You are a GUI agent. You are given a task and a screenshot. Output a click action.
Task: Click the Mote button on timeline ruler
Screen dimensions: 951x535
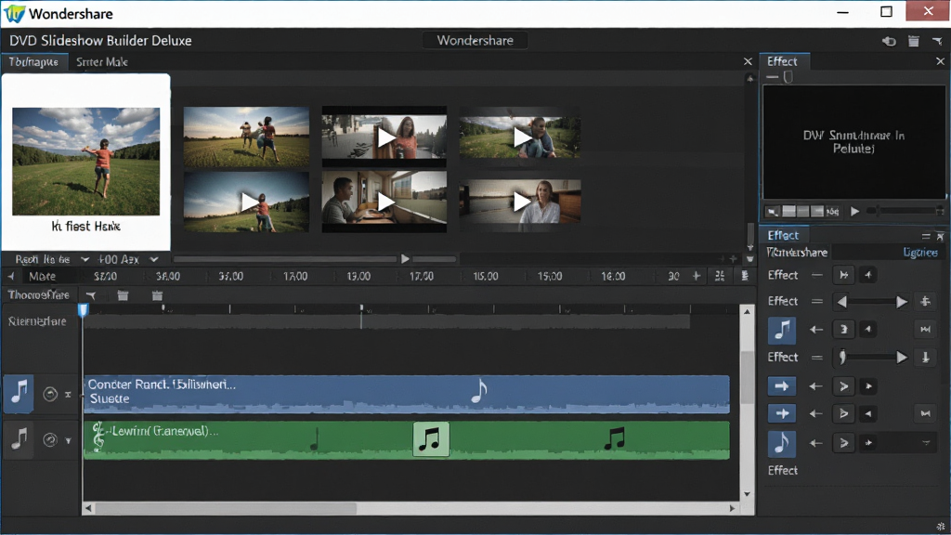[x=43, y=276]
